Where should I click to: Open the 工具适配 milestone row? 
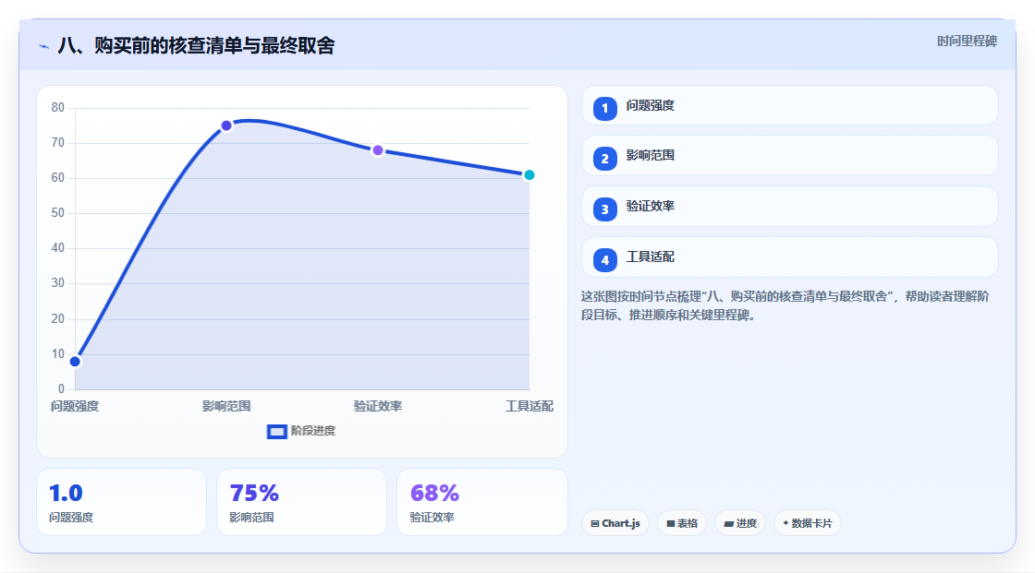pos(789,257)
